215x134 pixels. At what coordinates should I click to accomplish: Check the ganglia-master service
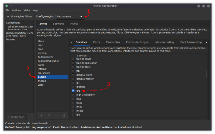pos(73,79)
